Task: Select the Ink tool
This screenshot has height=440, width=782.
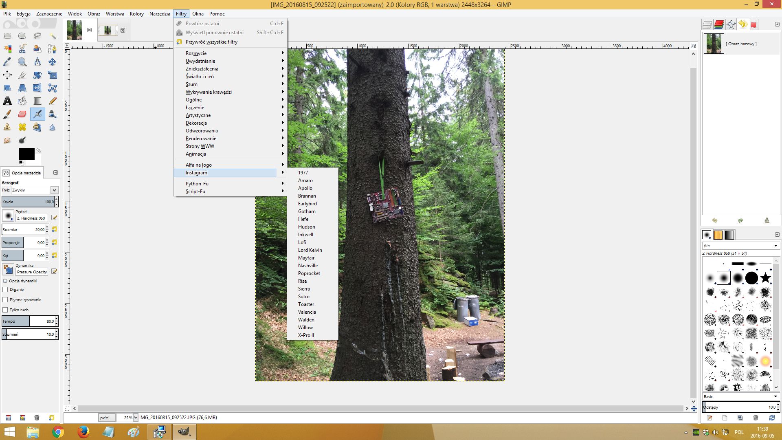Action: click(x=53, y=114)
